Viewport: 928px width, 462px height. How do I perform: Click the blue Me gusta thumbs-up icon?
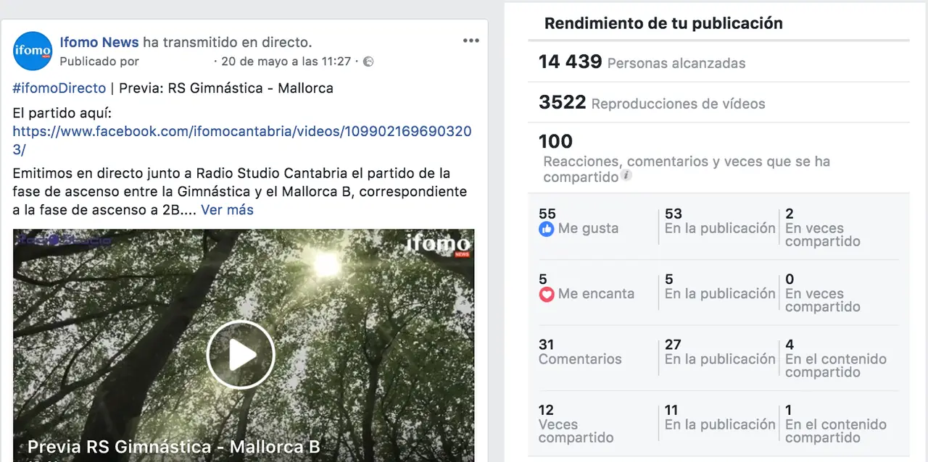[547, 229]
